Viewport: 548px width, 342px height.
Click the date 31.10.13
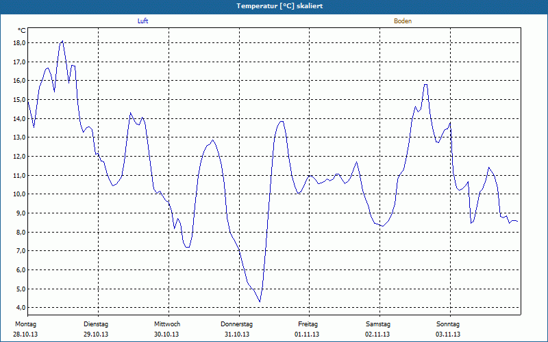[x=237, y=334]
